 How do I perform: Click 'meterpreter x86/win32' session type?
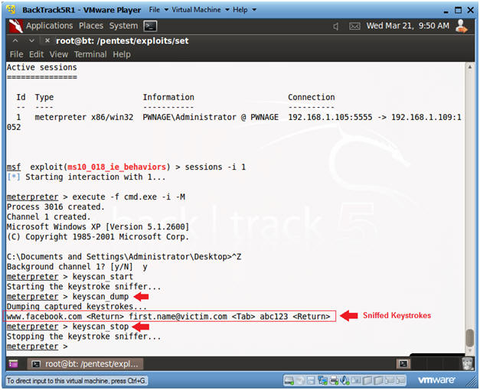pyautogui.click(x=84, y=117)
